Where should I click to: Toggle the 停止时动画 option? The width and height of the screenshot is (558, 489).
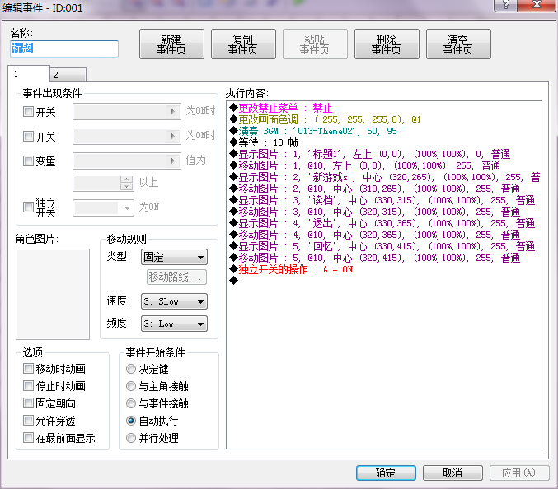[28, 385]
